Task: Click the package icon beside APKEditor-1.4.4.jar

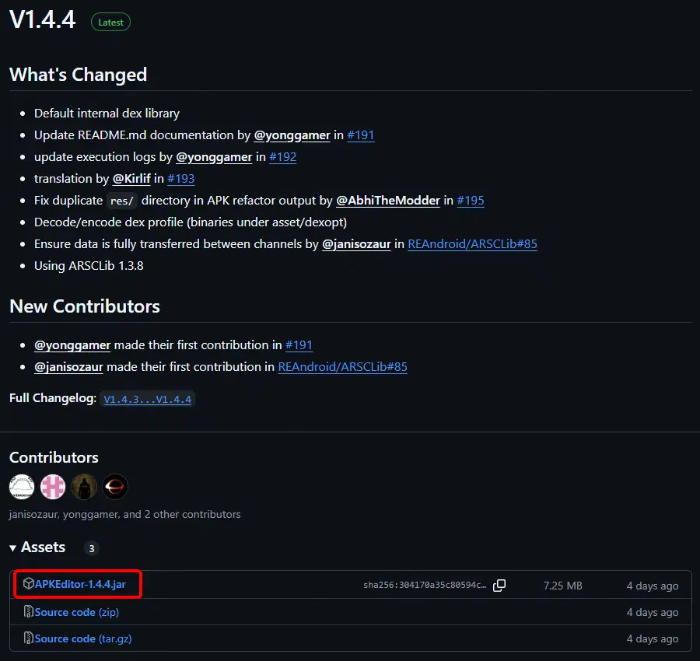Action: click(x=29, y=585)
